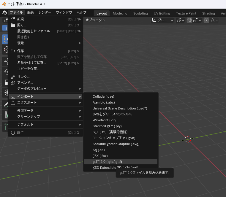Screen dimensions: 226x197
Task: Import a Wavefront (.obj) file
Action: coord(121,120)
